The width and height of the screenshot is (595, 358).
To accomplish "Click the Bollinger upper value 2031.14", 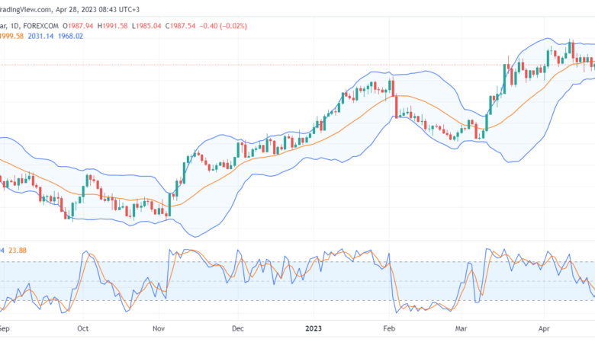I will coord(40,37).
